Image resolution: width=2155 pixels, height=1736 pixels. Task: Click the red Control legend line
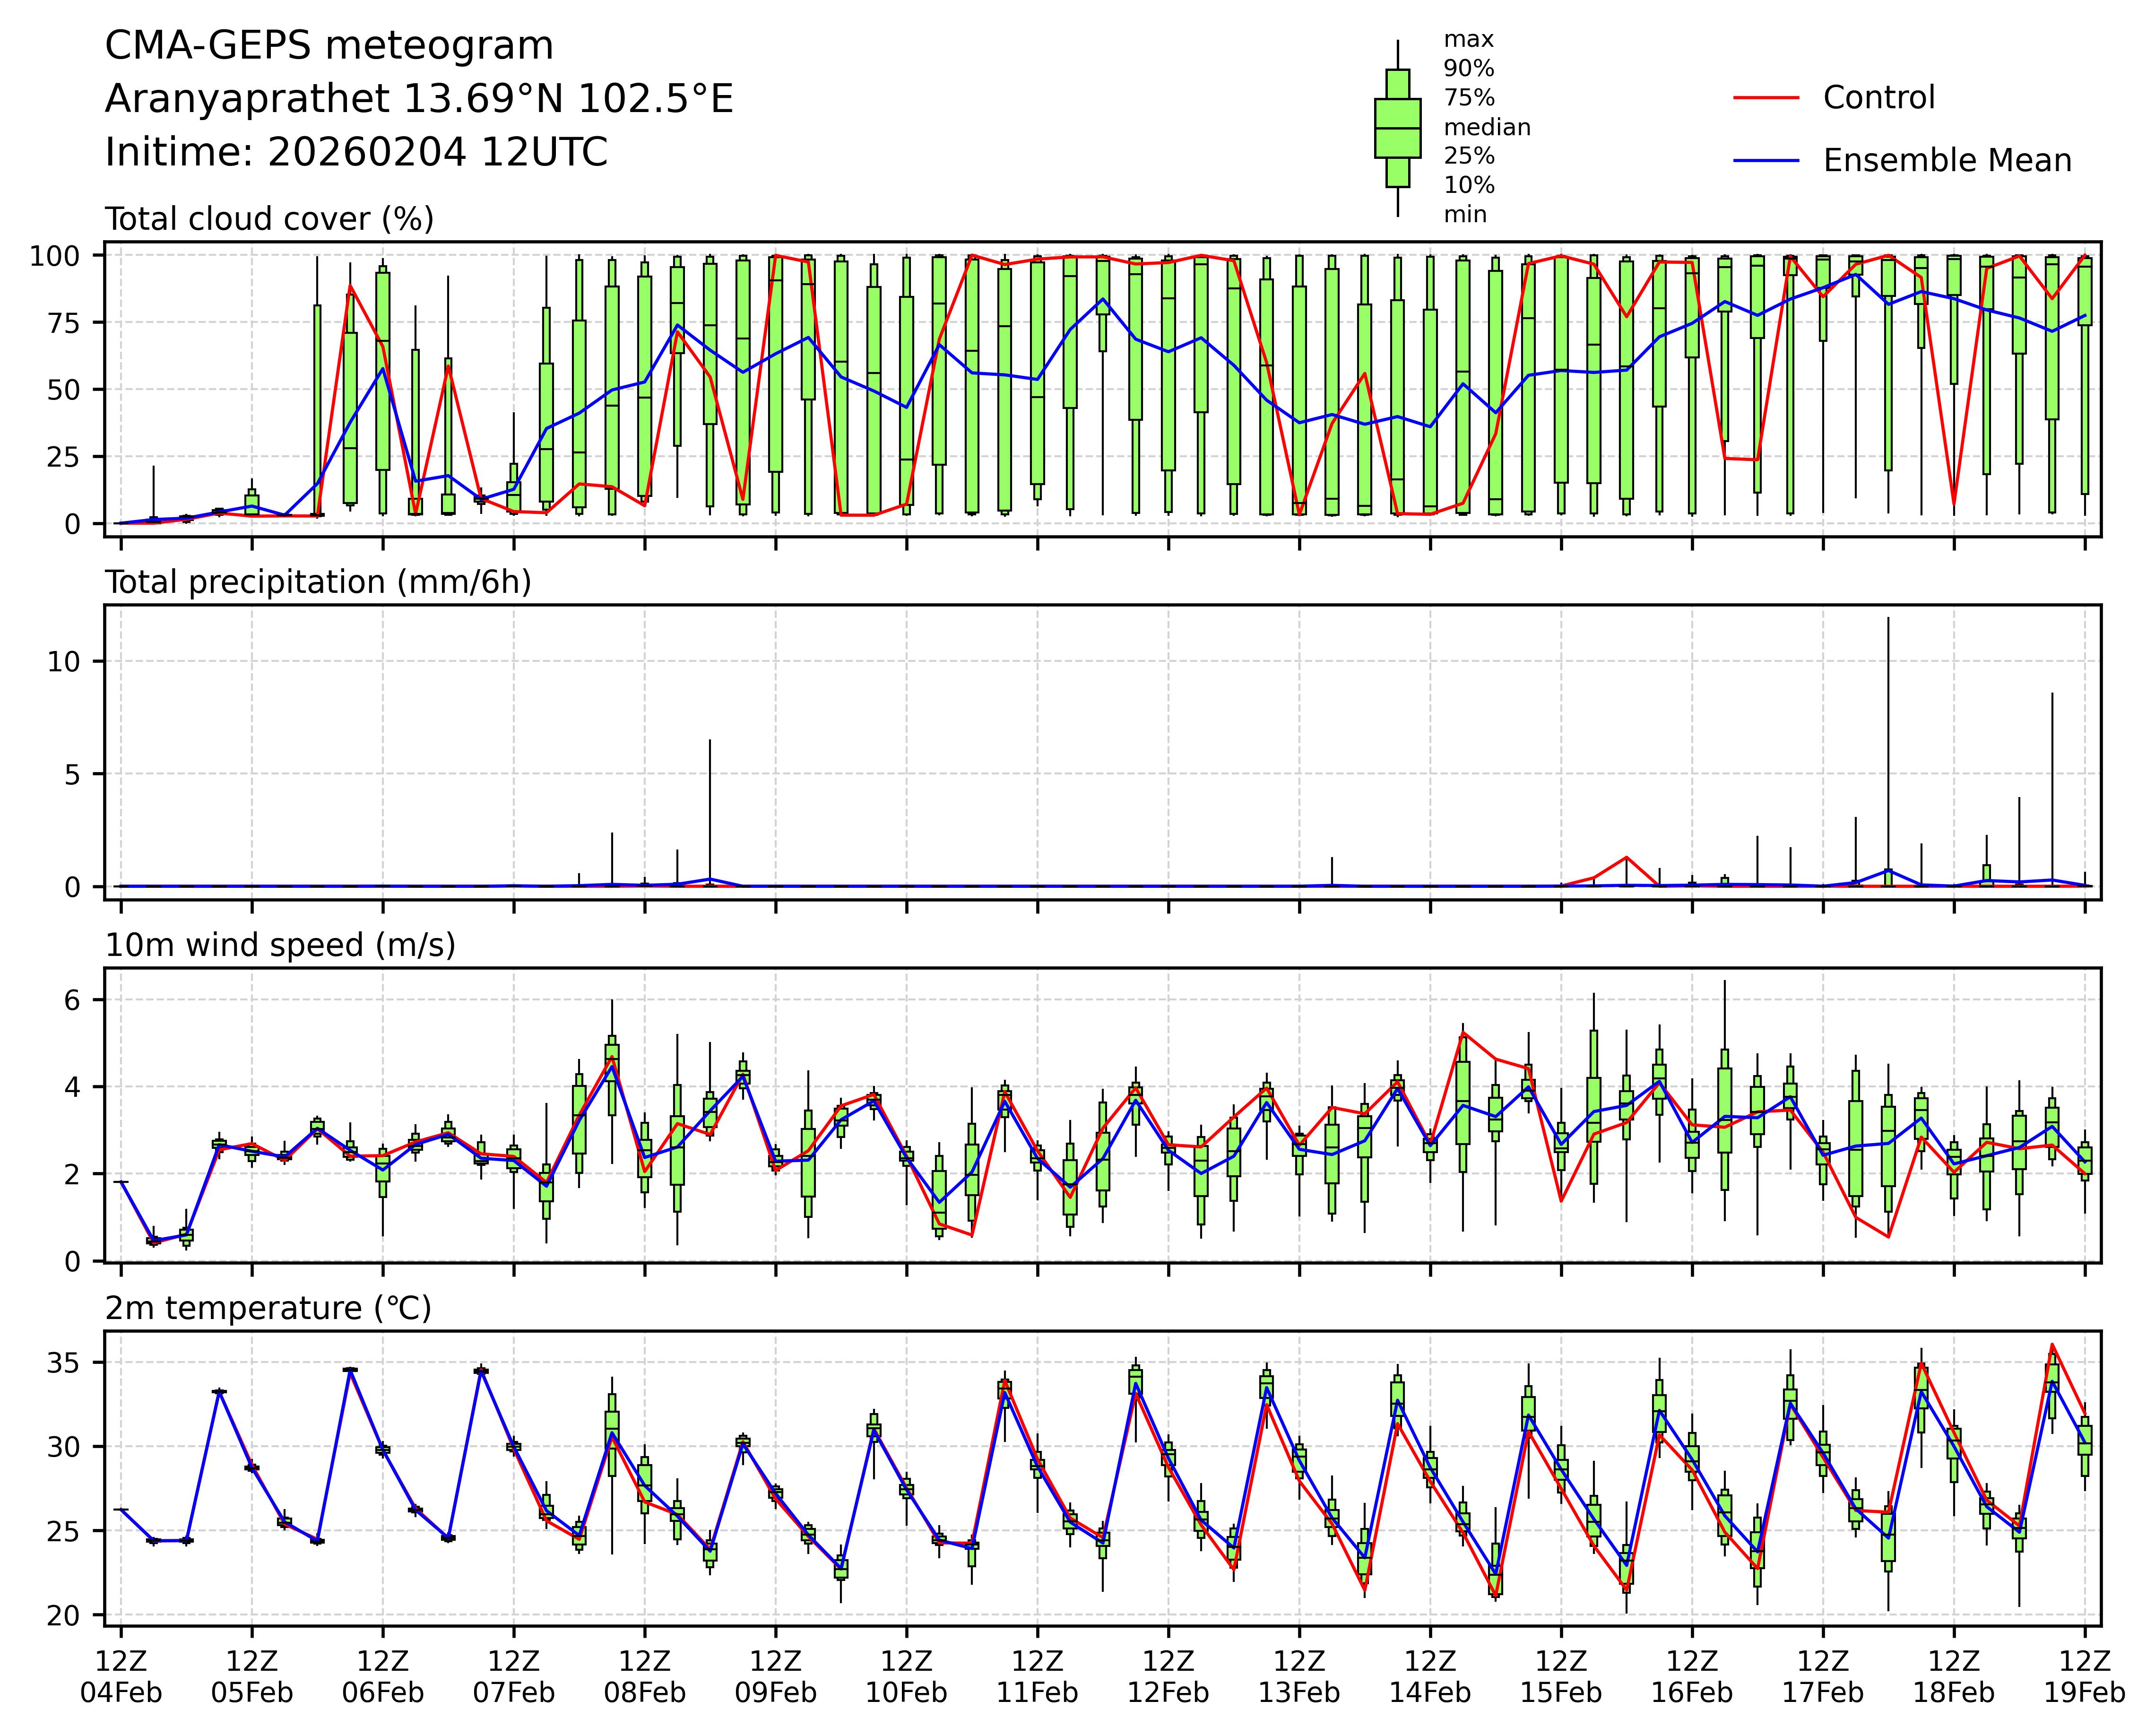(x=1765, y=98)
